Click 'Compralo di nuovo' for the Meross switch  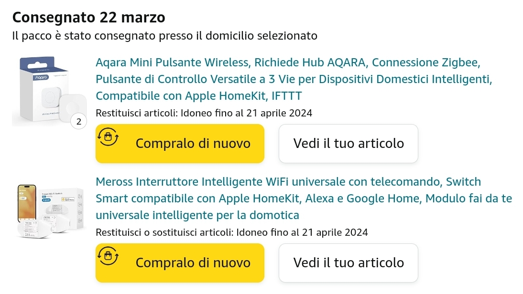click(x=193, y=262)
